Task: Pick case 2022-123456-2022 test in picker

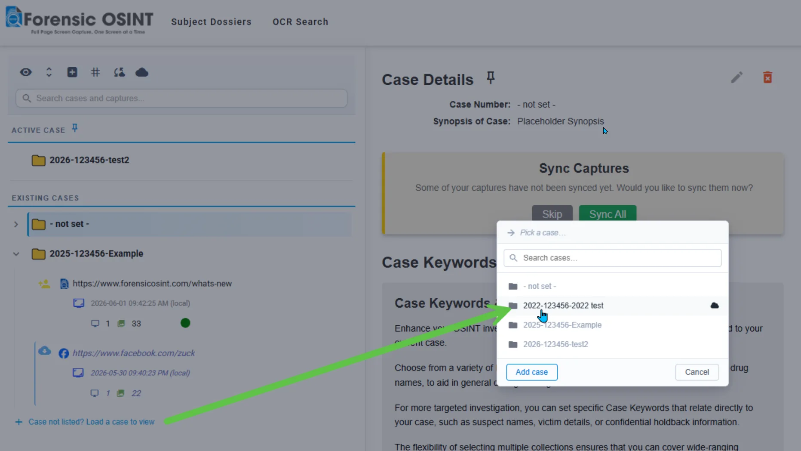Action: tap(612, 306)
